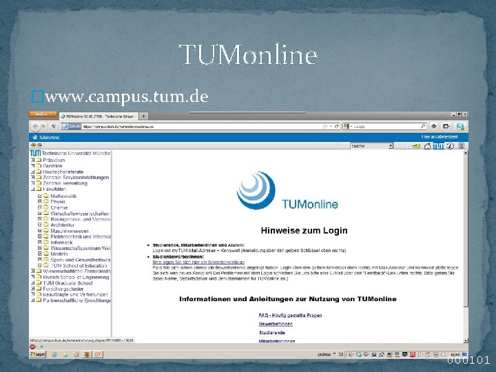496x372 pixels.
Task: Open the Bewerber/innen link
Action: 276,324
